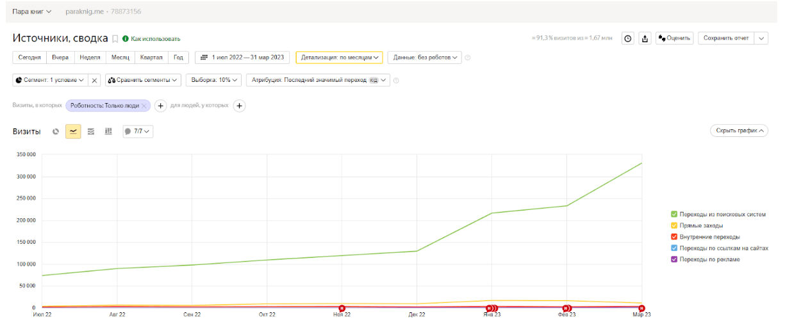Click the Оценить button
Viewport: 785px width, 336px height.
(674, 38)
